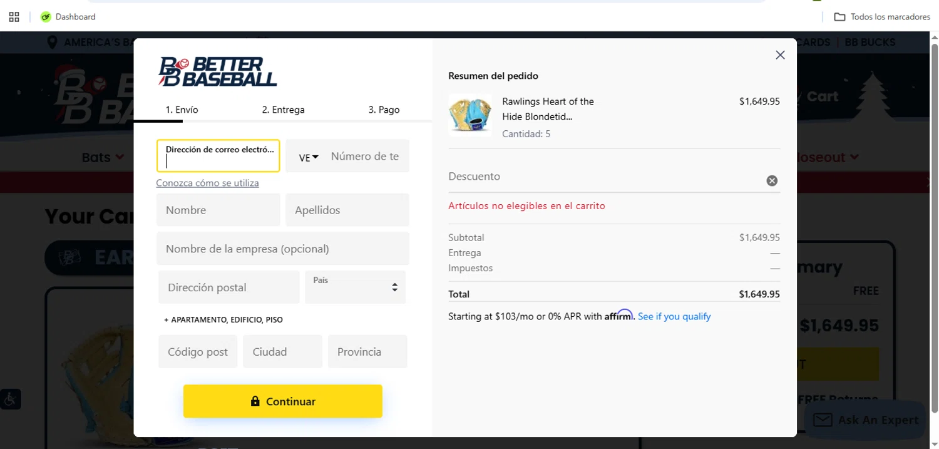Click the Impuestos row label
The image size is (939, 449).
[x=470, y=268]
